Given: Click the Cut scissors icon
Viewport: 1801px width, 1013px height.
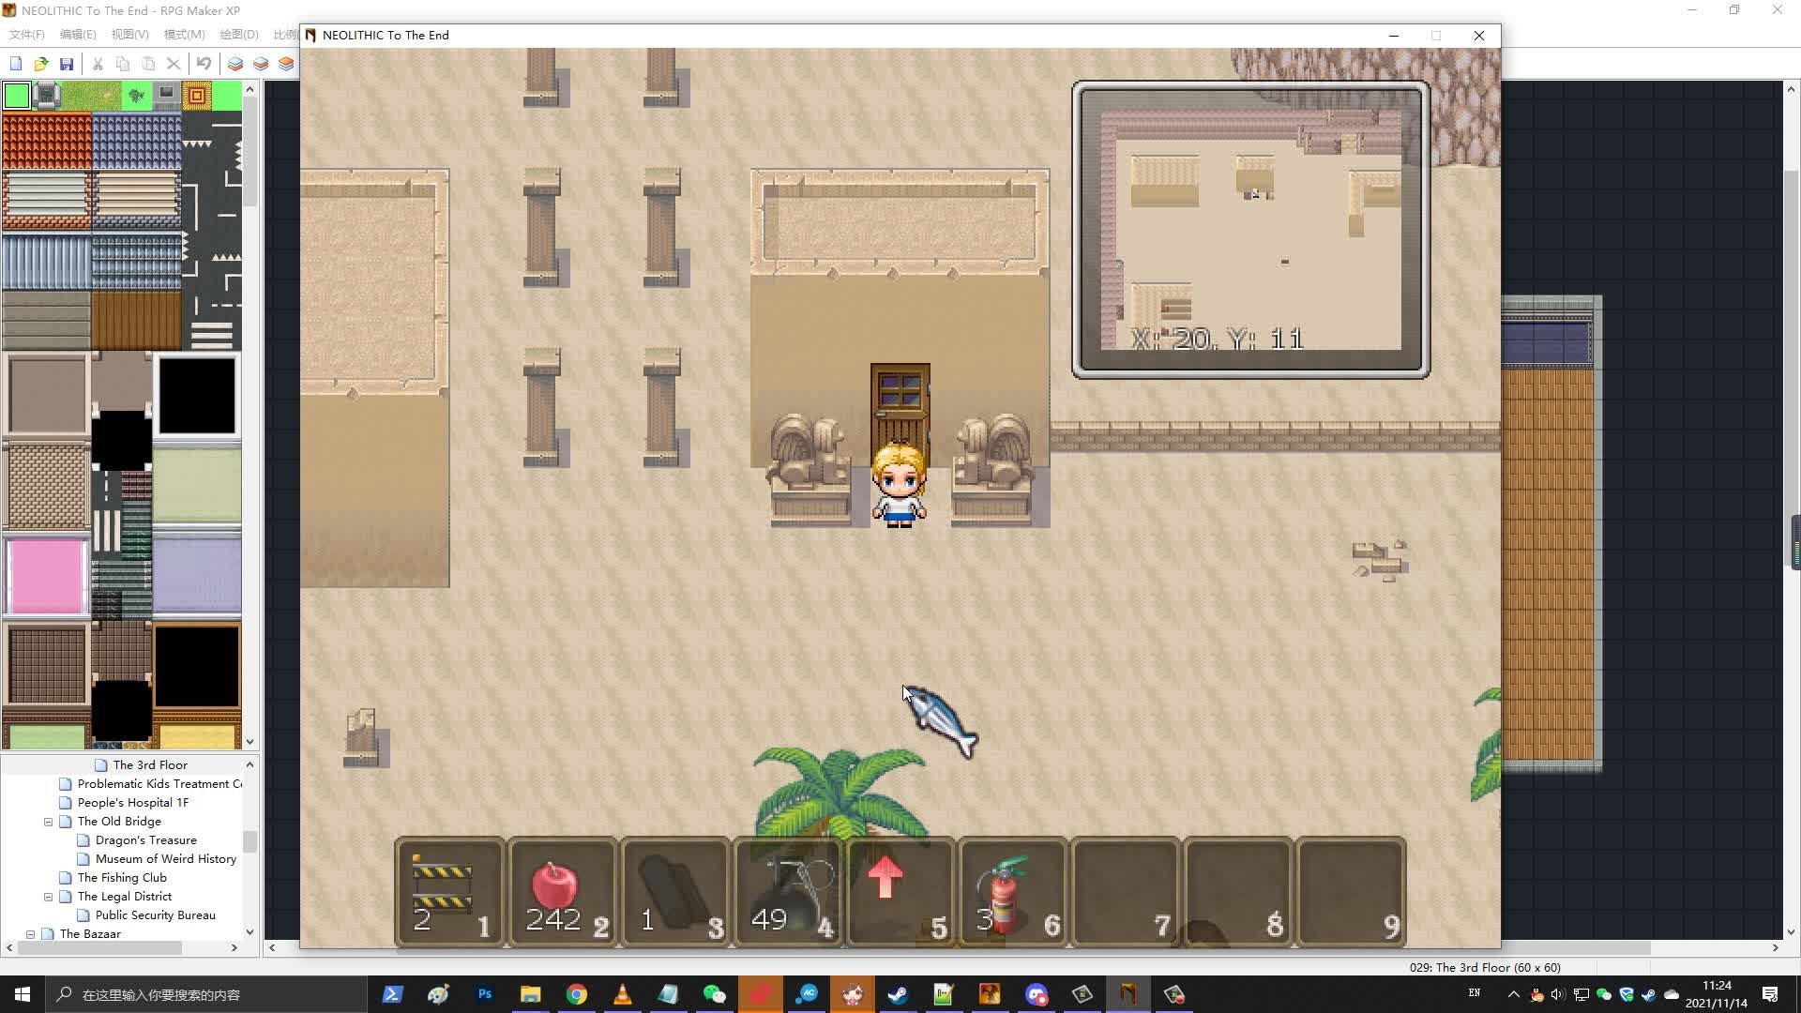Looking at the screenshot, I should point(98,64).
